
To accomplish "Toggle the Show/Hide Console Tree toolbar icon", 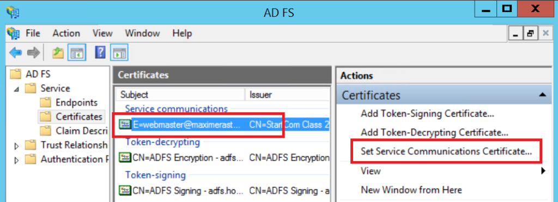I will click(76, 53).
